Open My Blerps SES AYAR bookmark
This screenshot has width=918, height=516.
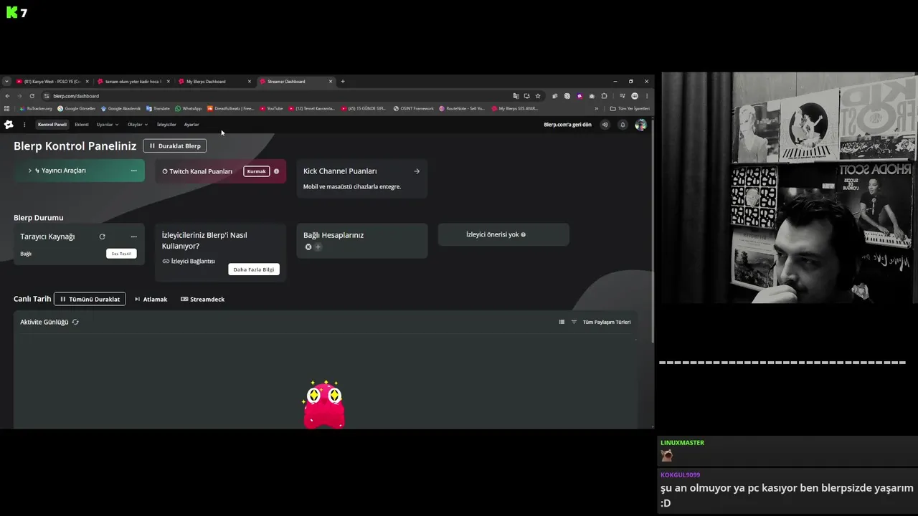pos(514,109)
